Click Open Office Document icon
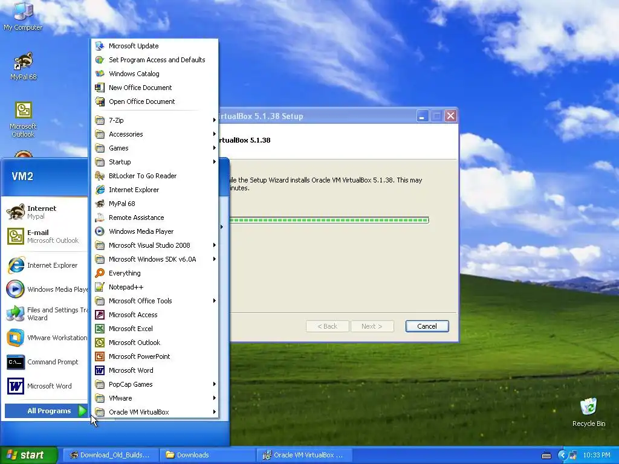 [x=100, y=101]
